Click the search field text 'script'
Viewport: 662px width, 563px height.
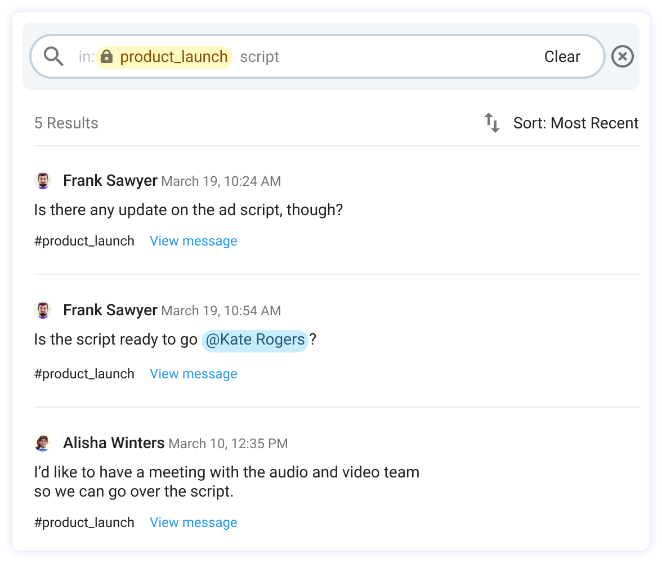259,57
